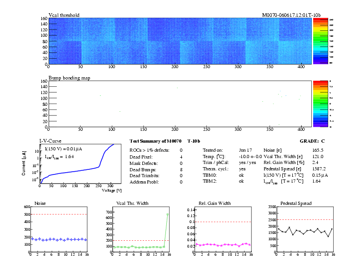Select the module ID label M0070-060617.12:01T-10b
Screen dimensions: 360x278
291,15
